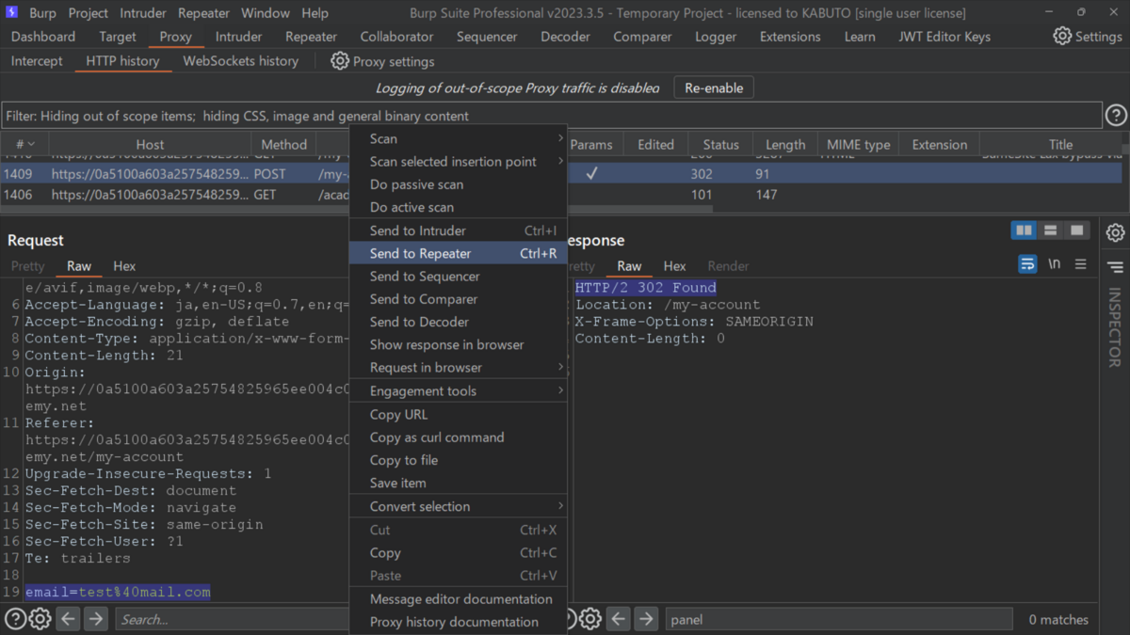Image resolution: width=1130 pixels, height=635 pixels.
Task: Choose Copy URL from context menu
Action: 458,415
